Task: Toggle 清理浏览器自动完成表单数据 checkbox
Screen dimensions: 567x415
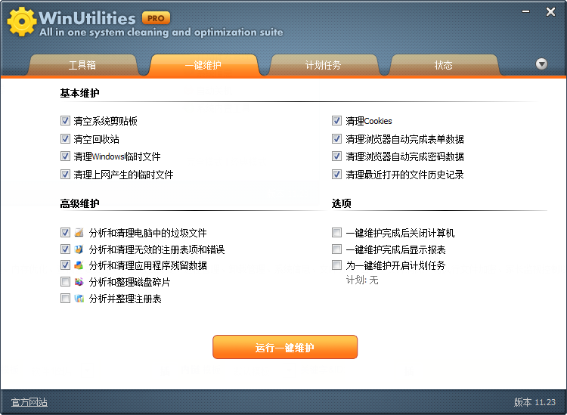Action: [x=336, y=138]
